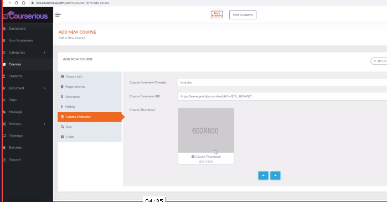
Task: Open Stats in the sidebar
Action: [x=13, y=100]
